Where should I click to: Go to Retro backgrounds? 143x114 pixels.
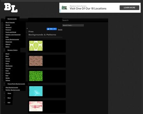(8, 47)
